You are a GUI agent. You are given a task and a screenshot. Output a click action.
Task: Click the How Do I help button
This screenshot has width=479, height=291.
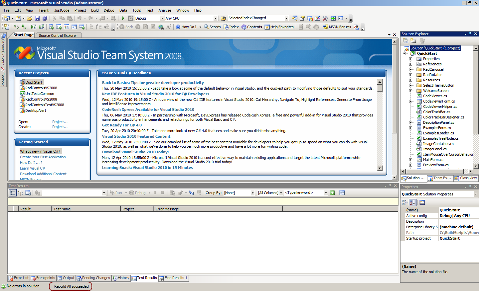click(x=186, y=27)
